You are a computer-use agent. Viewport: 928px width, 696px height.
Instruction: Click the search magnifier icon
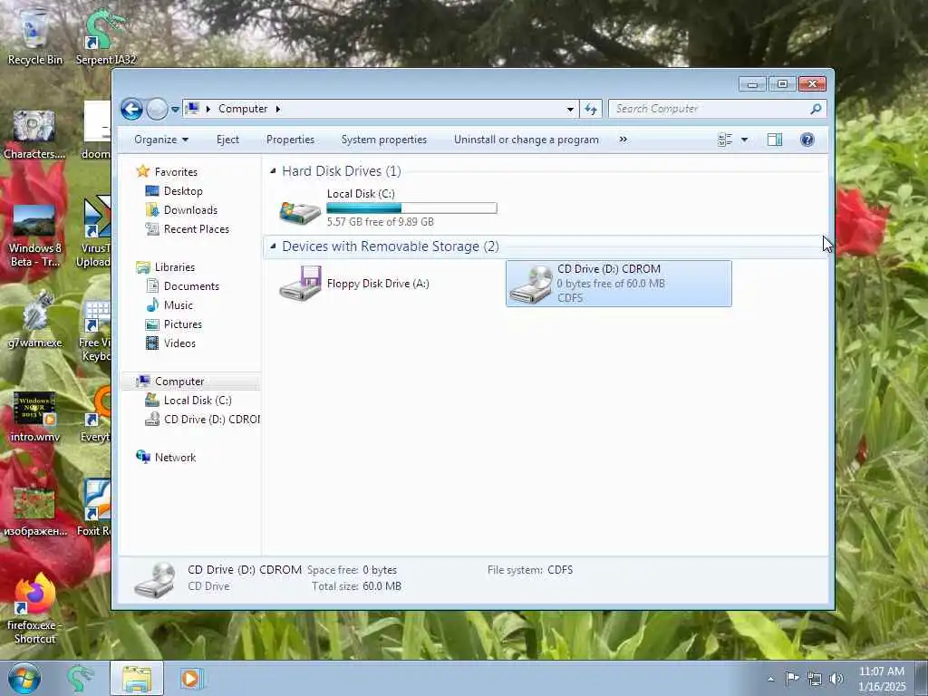(817, 109)
